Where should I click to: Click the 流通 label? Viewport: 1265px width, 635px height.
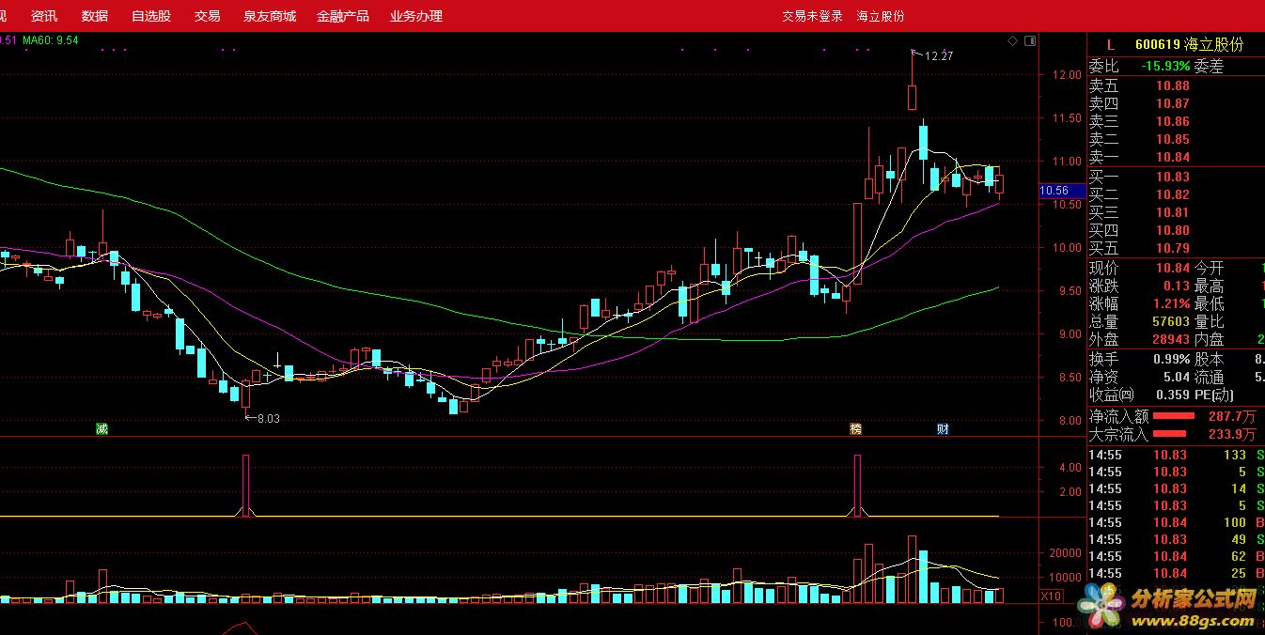[1210, 377]
